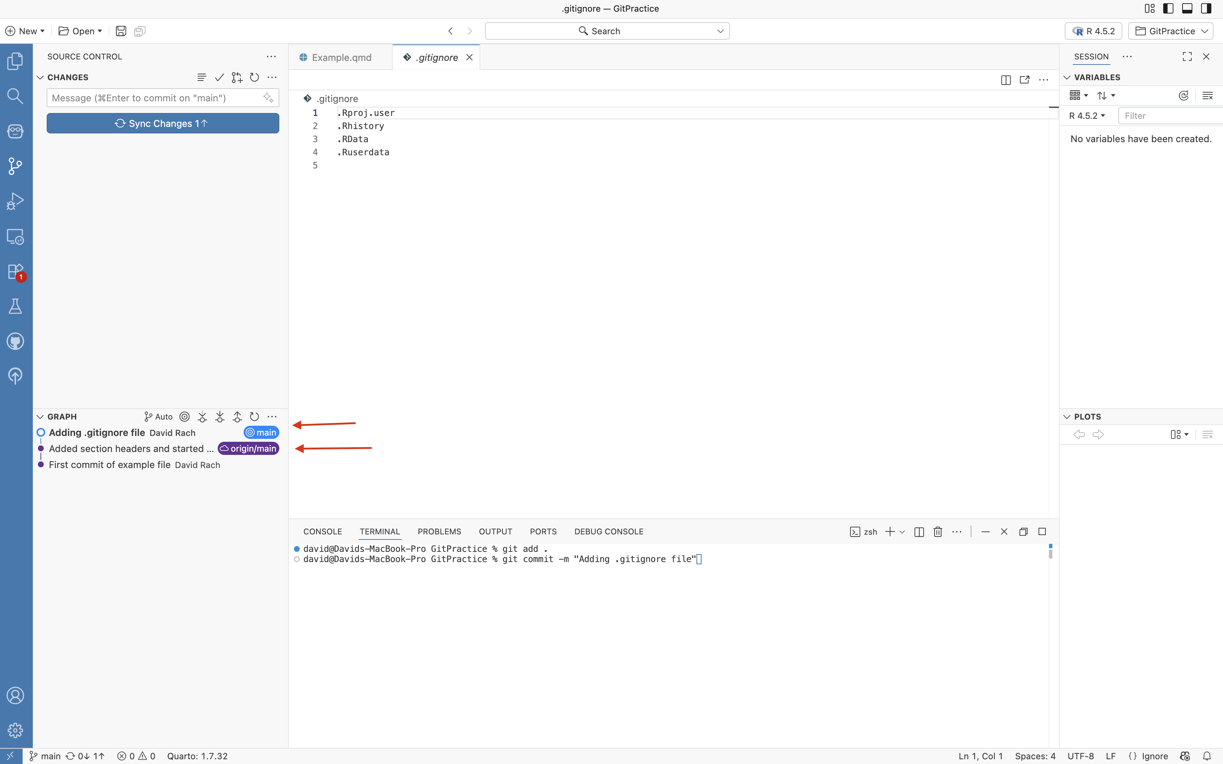Click the commit checkmark in Changes header
Image resolution: width=1223 pixels, height=764 pixels.
pyautogui.click(x=219, y=77)
